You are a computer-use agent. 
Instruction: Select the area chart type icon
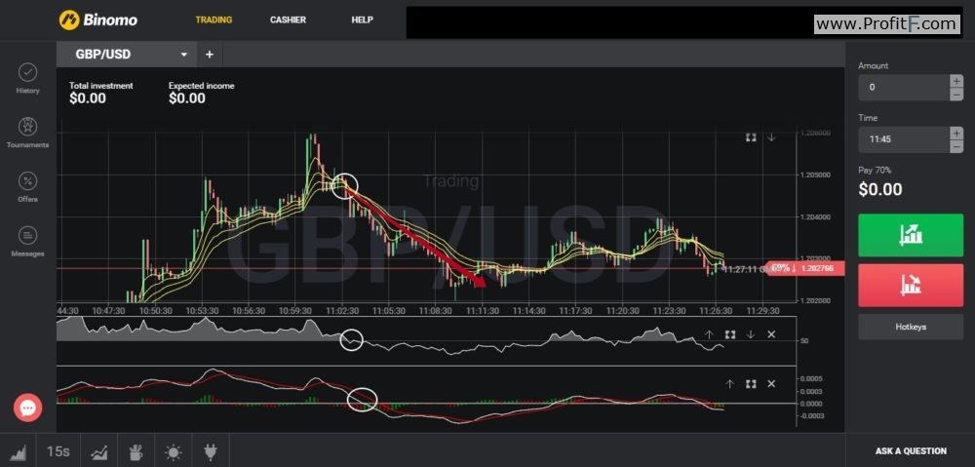[19, 451]
